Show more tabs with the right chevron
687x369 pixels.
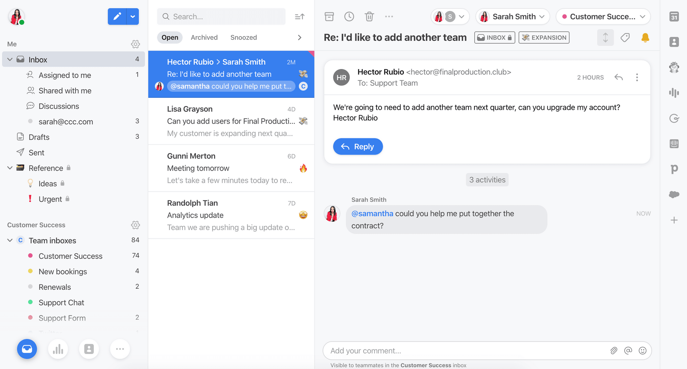[300, 37]
